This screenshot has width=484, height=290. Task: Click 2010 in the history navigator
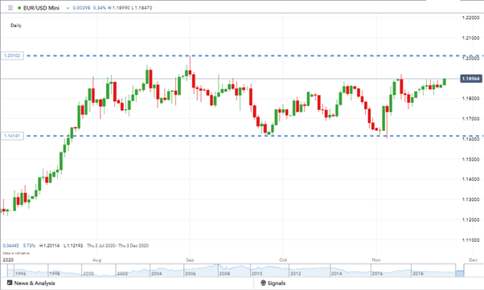(x=256, y=274)
